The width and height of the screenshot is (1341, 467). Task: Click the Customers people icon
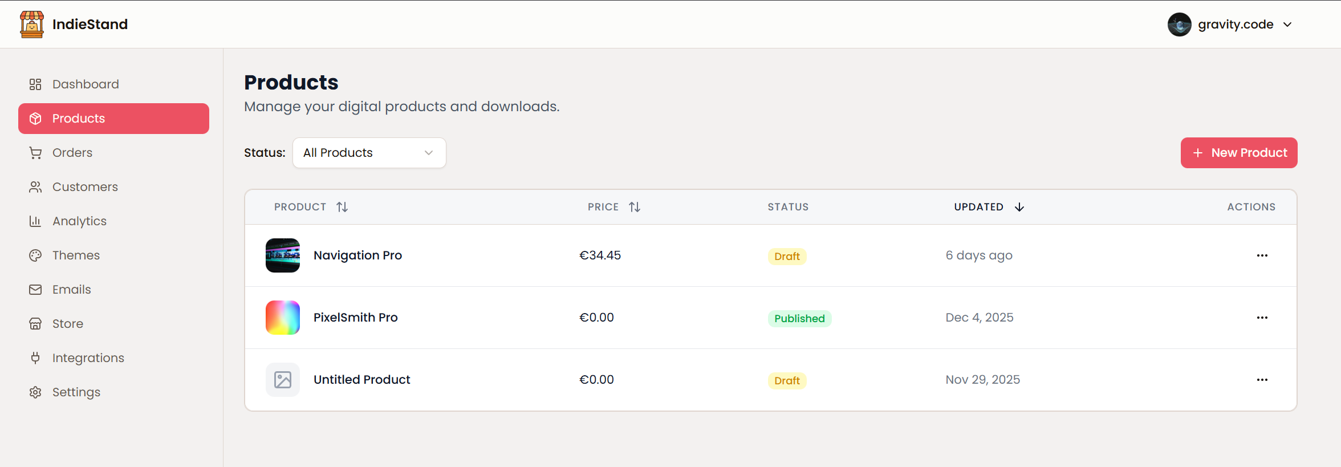(35, 187)
